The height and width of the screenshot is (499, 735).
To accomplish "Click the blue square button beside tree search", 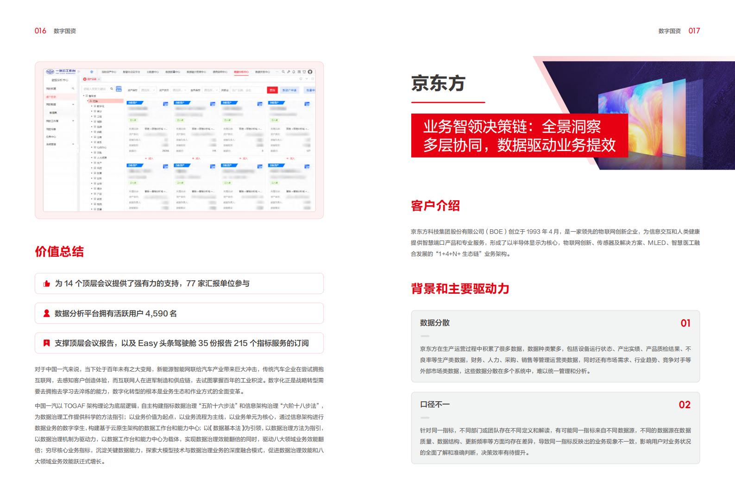I will pyautogui.click(x=119, y=89).
